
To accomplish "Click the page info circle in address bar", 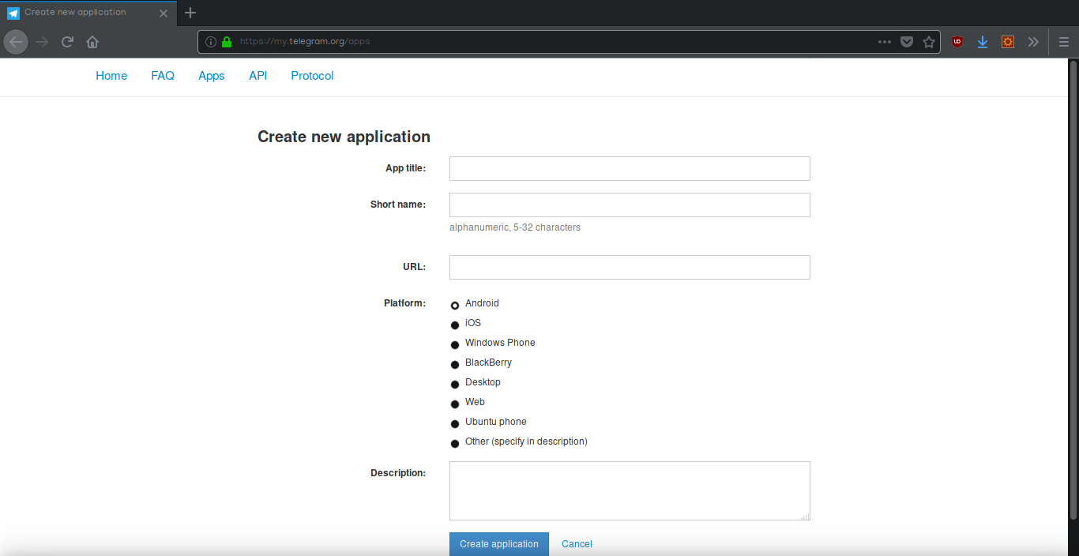I will [x=210, y=41].
